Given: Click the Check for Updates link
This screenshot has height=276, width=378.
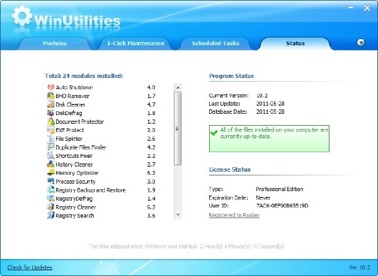Looking at the screenshot, I should tap(30, 267).
